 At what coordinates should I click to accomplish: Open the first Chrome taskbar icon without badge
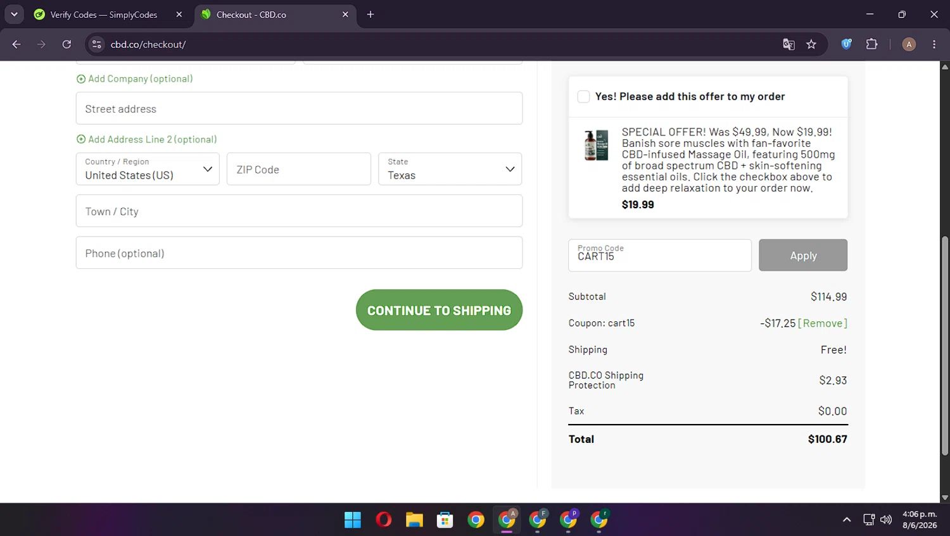(476, 520)
